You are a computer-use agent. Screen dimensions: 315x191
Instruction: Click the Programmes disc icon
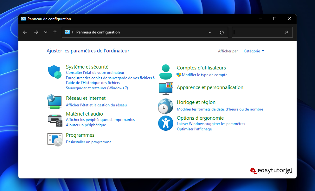[55, 140]
